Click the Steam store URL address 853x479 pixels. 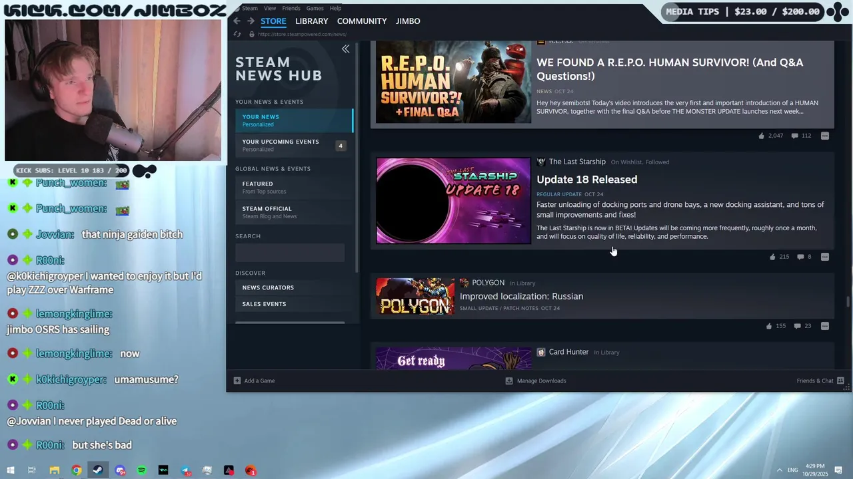pos(302,34)
